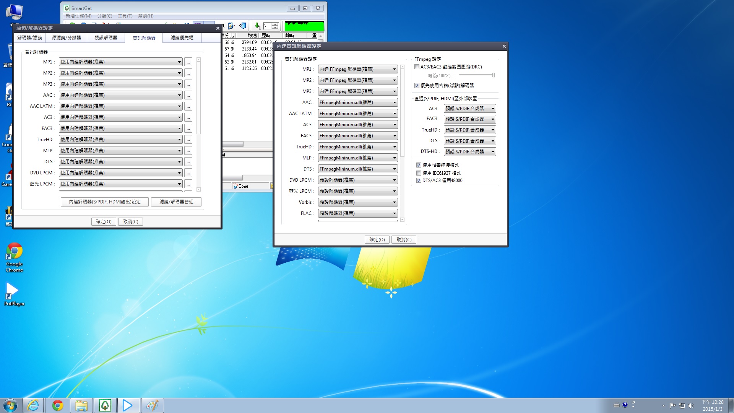Open AAC dropdown showing FFmpegMininum.dll
This screenshot has width=734, height=413.
[358, 102]
